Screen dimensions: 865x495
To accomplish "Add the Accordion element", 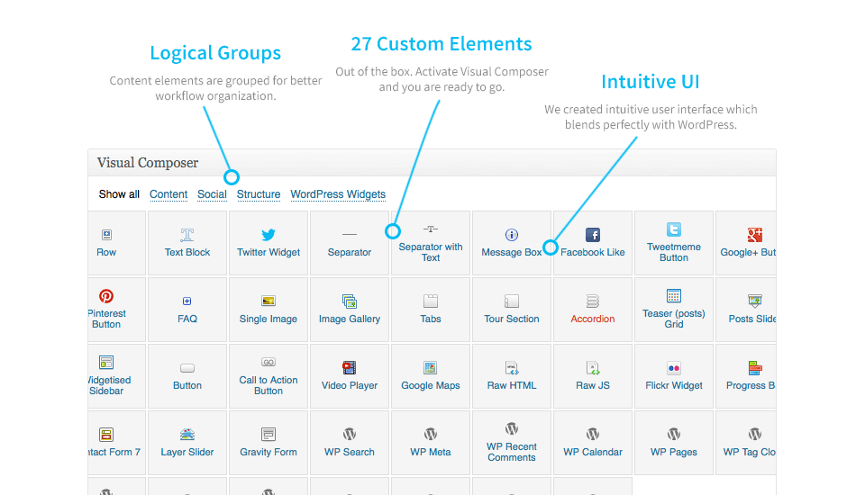I will click(593, 310).
